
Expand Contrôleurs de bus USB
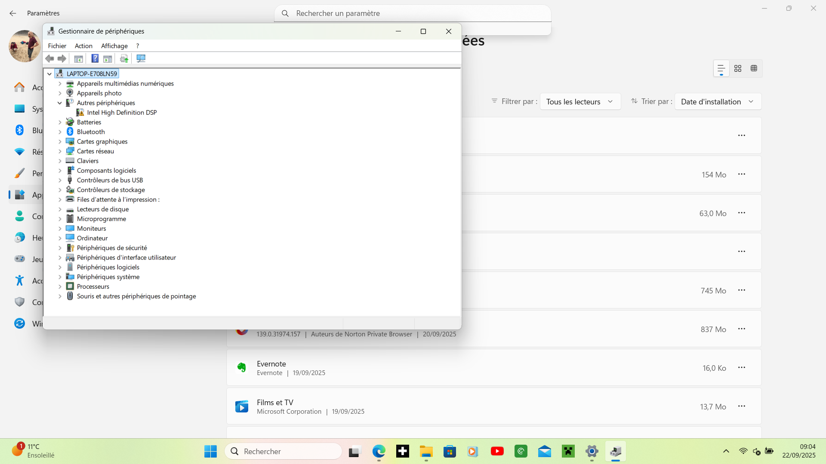pyautogui.click(x=60, y=180)
